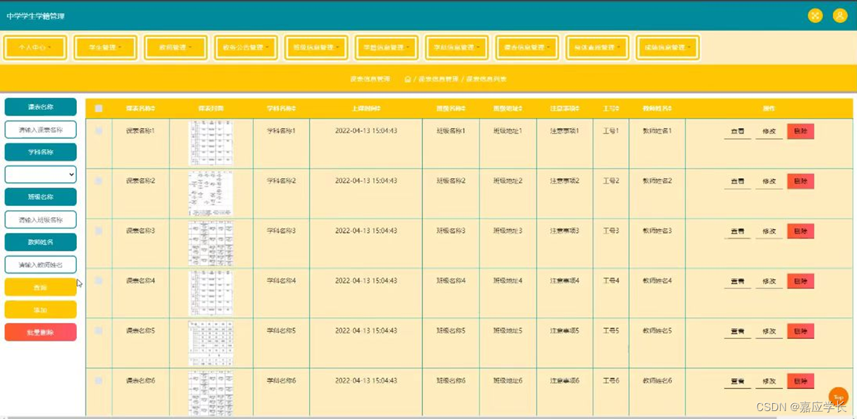857x419 pixels.
Task: Click the orange Top back-to-top icon
Action: (838, 396)
